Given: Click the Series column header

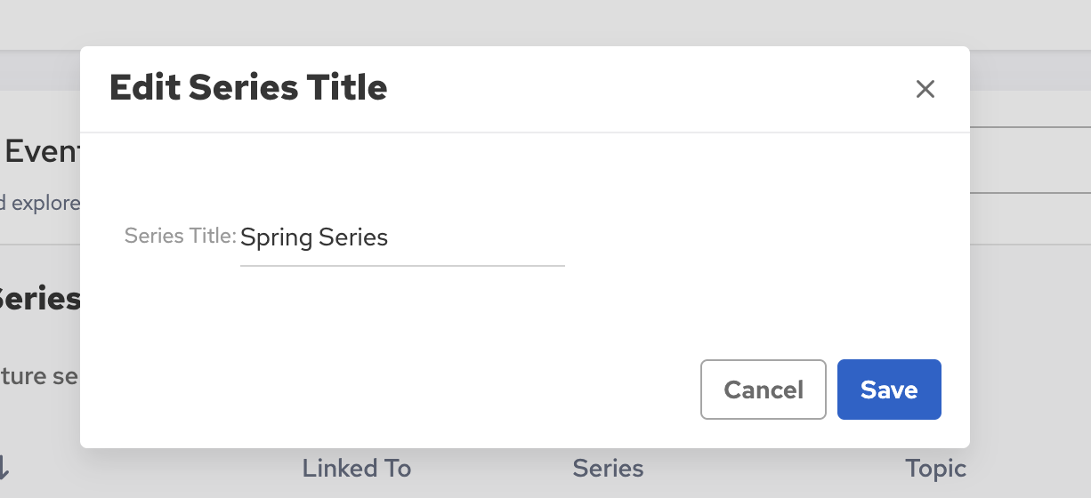Looking at the screenshot, I should [608, 469].
